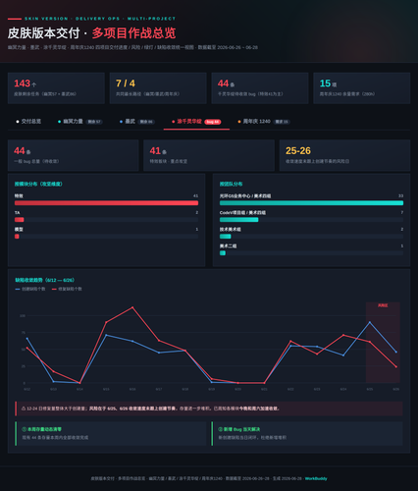The height and width of the screenshot is (491, 418).
Task: Click the long red bar showing 41
Action: [x=106, y=203]
